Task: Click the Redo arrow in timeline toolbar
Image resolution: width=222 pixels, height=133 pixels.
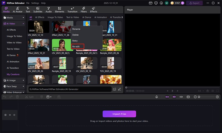Action: (x=11, y=97)
